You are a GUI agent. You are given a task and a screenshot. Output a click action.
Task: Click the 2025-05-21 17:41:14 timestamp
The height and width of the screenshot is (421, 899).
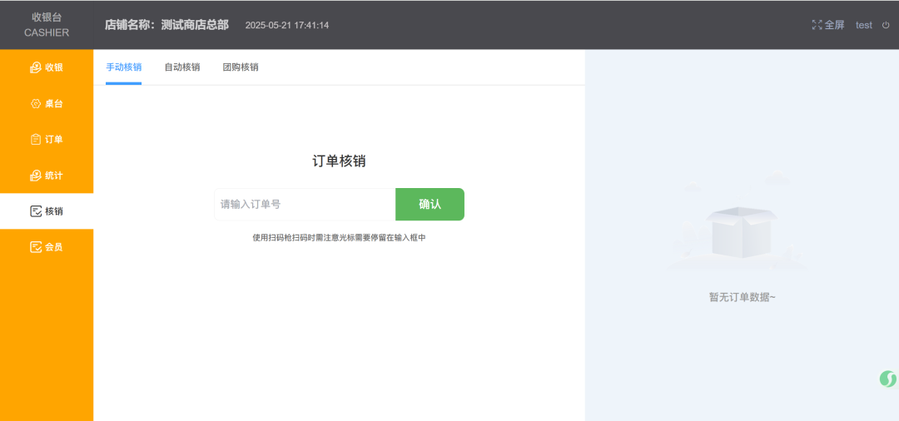pyautogui.click(x=287, y=25)
